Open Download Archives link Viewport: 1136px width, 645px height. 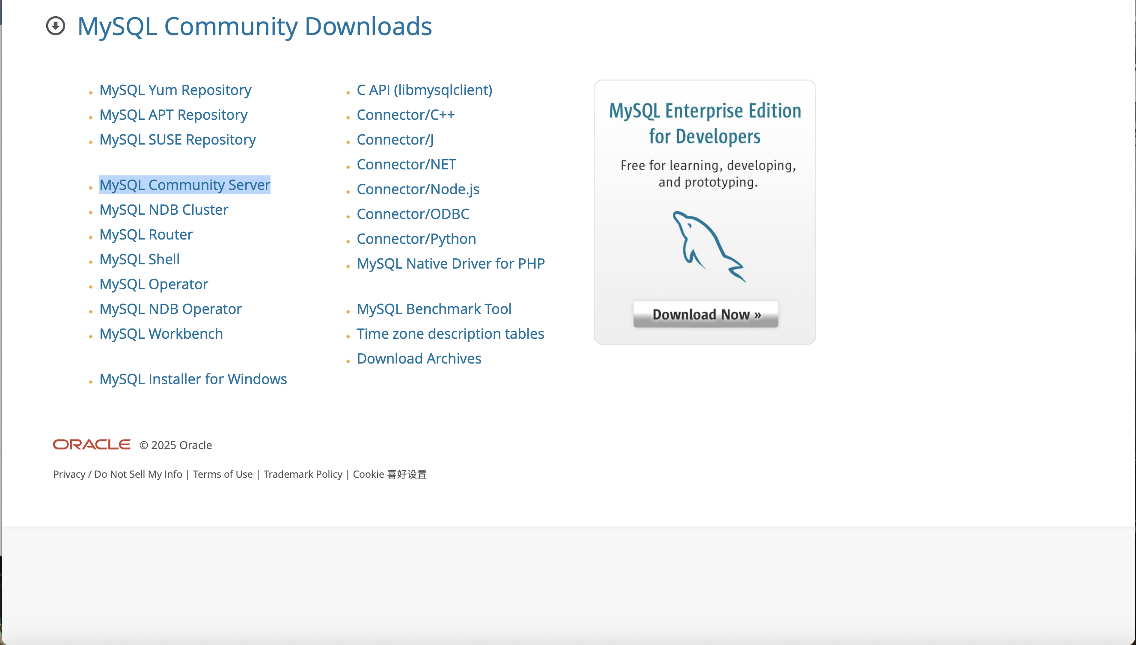point(419,358)
